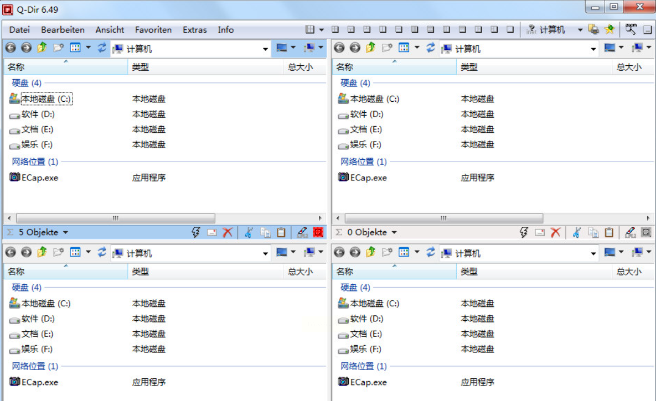
Task: Sort top-right pane by 总大小 column
Action: (x=633, y=67)
